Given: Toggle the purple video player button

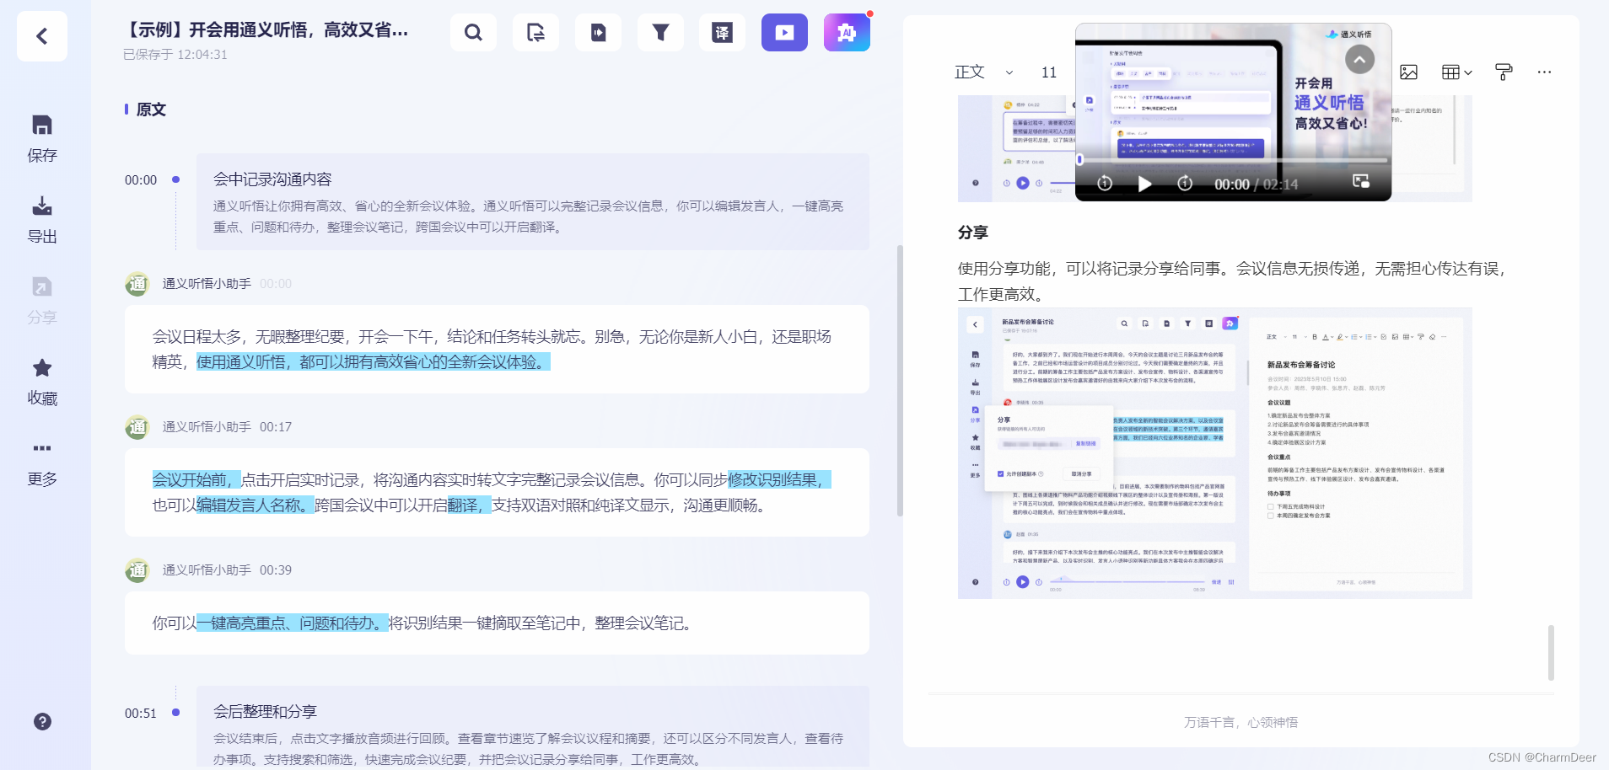Looking at the screenshot, I should (x=784, y=33).
